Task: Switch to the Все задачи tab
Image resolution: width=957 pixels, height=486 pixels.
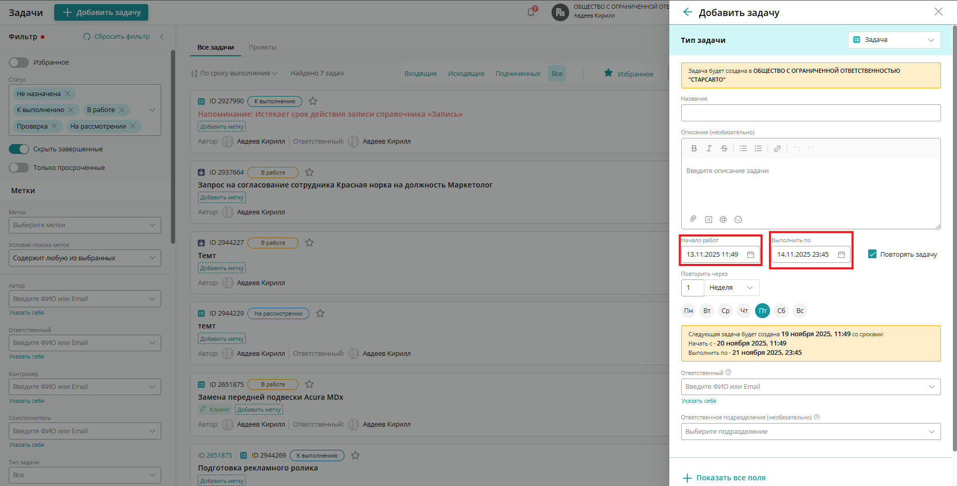Action: (x=215, y=47)
